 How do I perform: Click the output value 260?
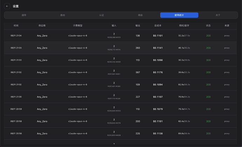(x=138, y=48)
